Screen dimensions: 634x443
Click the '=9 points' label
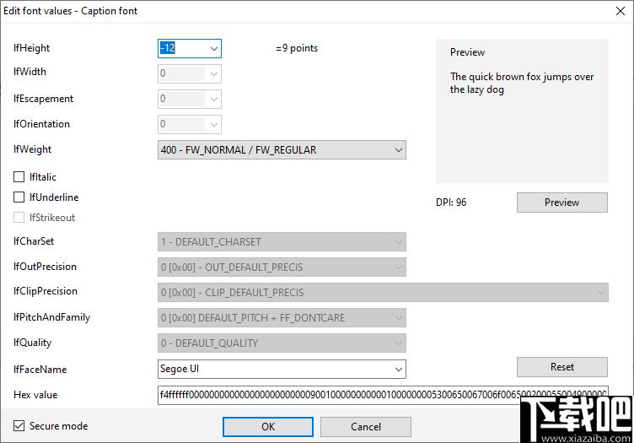coord(297,48)
